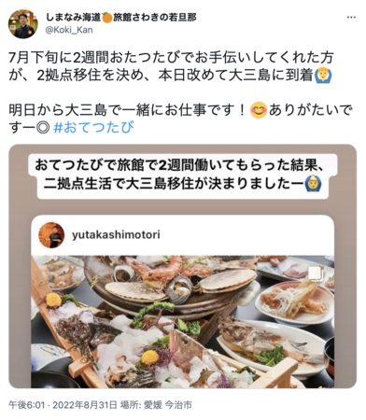The image size is (366, 420).
Task: Click the OK-gesture person emoji after 到着
Action: [x=324, y=76]
